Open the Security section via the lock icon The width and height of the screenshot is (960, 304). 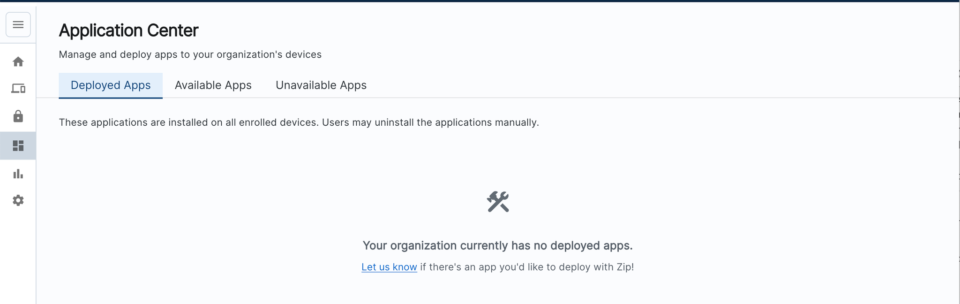click(18, 116)
